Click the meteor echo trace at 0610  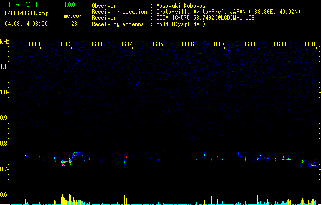click(312, 165)
